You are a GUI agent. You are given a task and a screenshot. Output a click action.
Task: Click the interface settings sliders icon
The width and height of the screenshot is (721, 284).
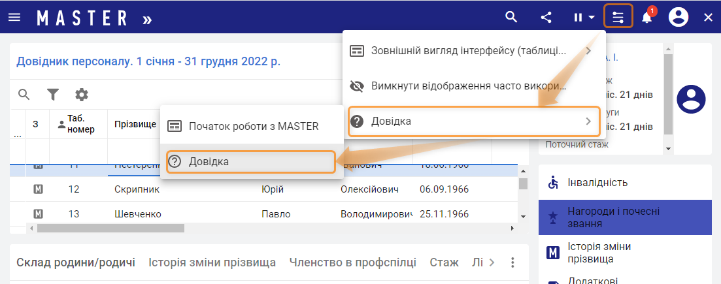tap(618, 18)
